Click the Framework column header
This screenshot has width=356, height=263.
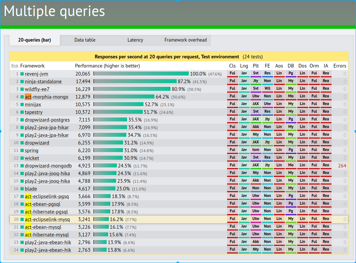(x=32, y=66)
